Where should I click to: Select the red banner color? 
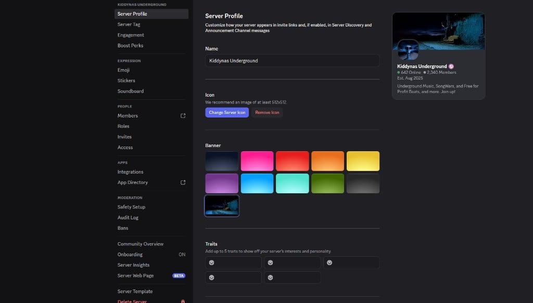[293, 161]
